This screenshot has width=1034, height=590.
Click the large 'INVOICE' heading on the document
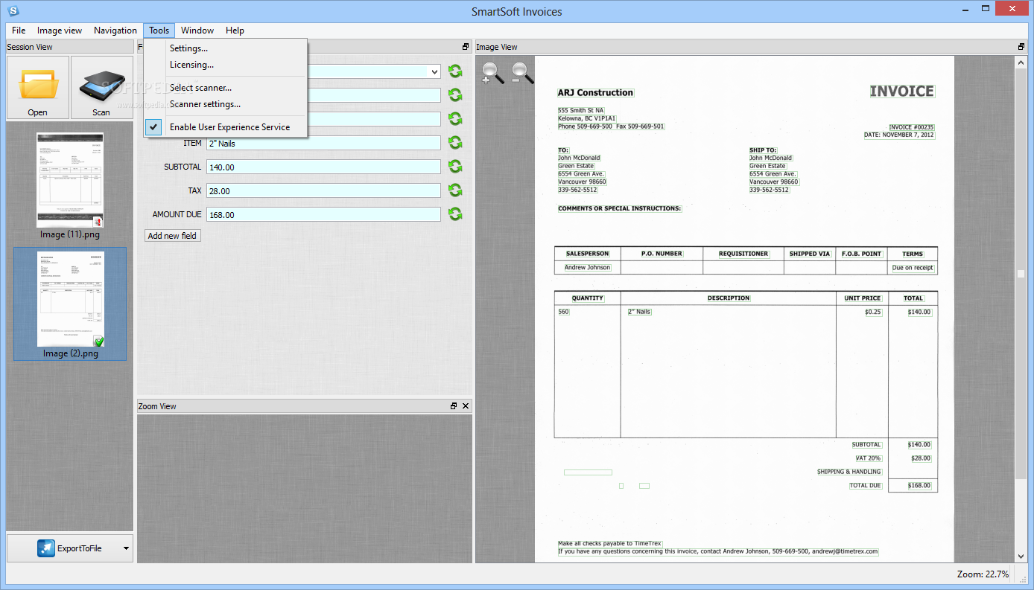click(901, 92)
